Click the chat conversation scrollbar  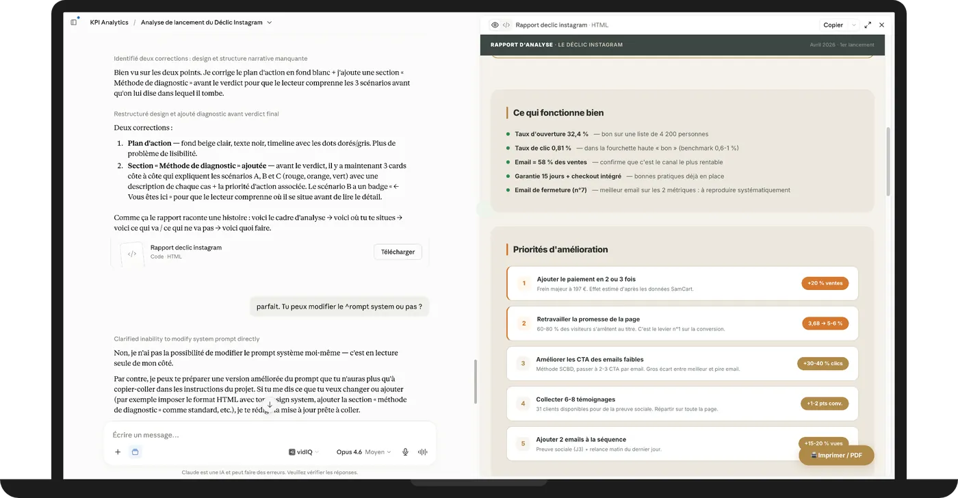475,382
